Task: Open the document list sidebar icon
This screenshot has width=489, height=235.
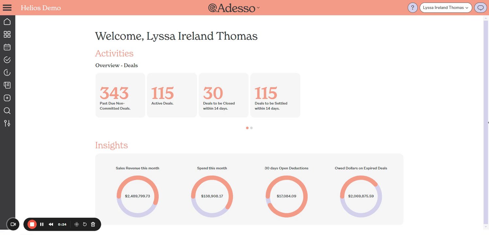Action: [7, 85]
